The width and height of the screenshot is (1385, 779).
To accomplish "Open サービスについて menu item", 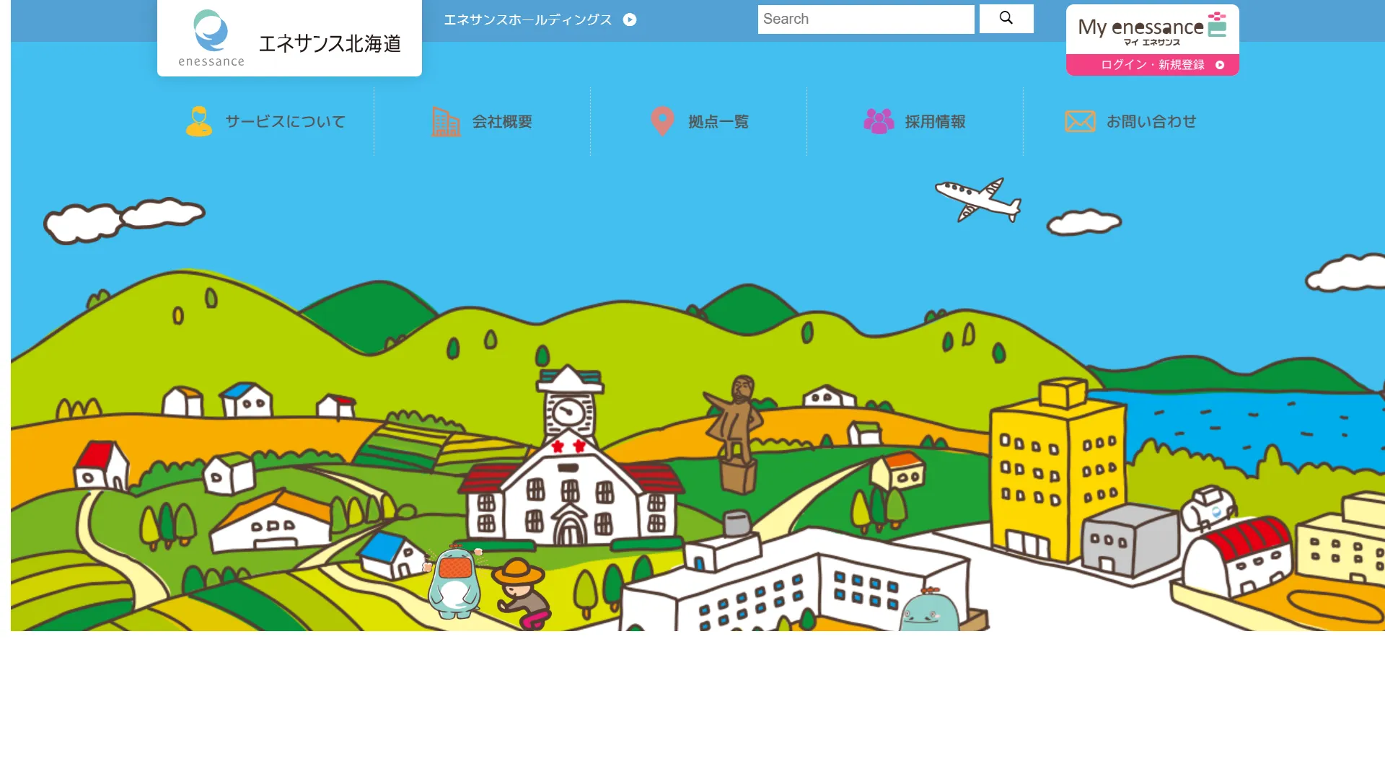I will 265,121.
